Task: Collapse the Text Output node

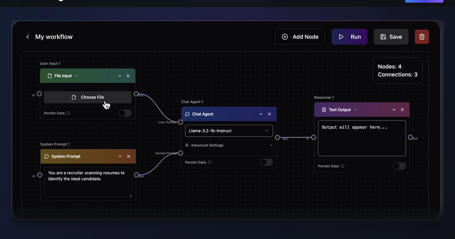Action: point(394,110)
